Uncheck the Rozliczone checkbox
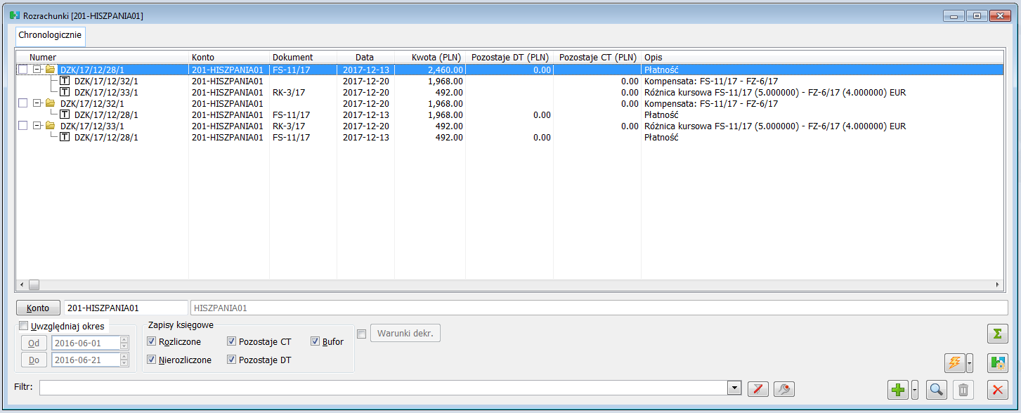The height and width of the screenshot is (413, 1021). click(x=152, y=342)
